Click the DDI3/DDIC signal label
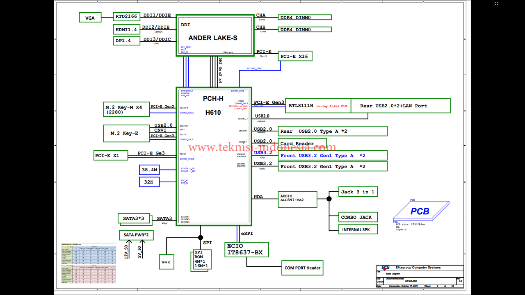The width and height of the screenshot is (525, 295). click(x=157, y=39)
